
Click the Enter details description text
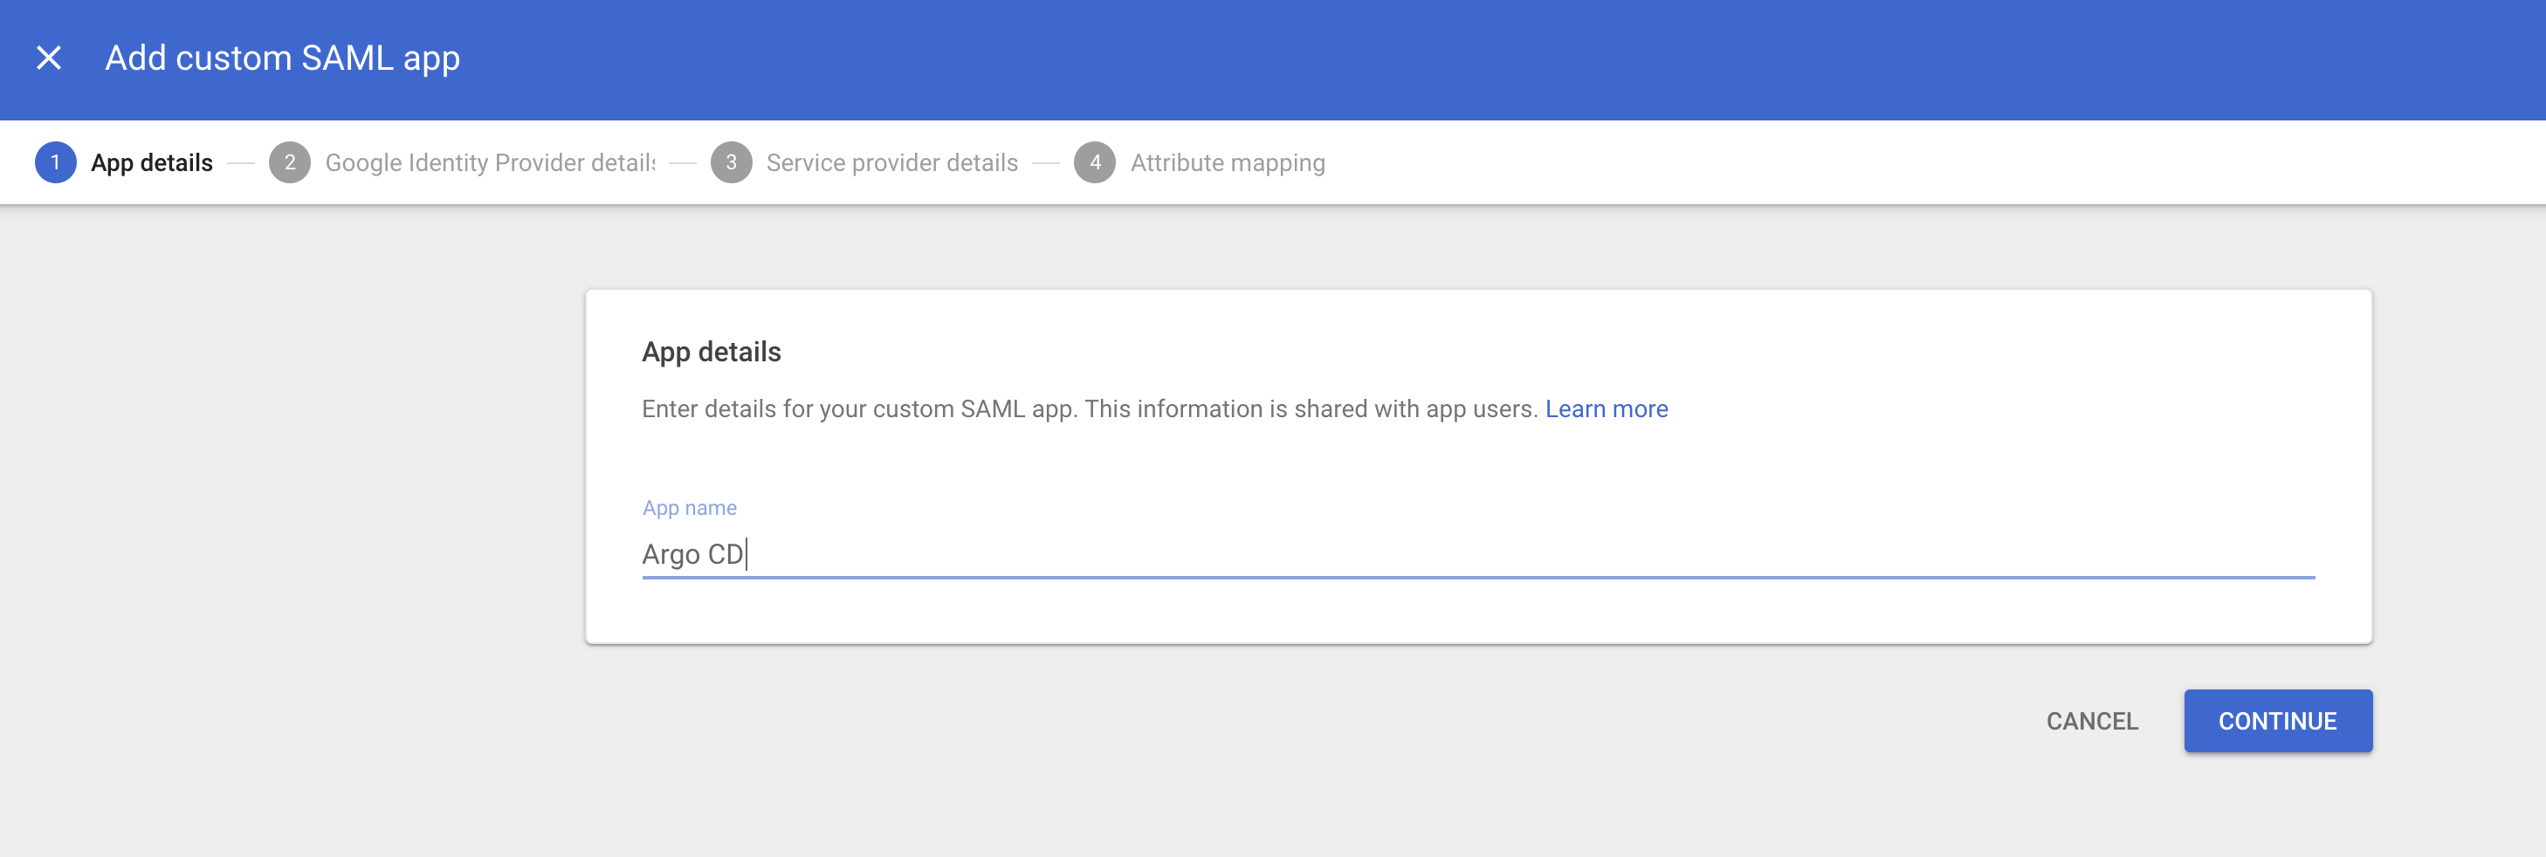(1088, 408)
